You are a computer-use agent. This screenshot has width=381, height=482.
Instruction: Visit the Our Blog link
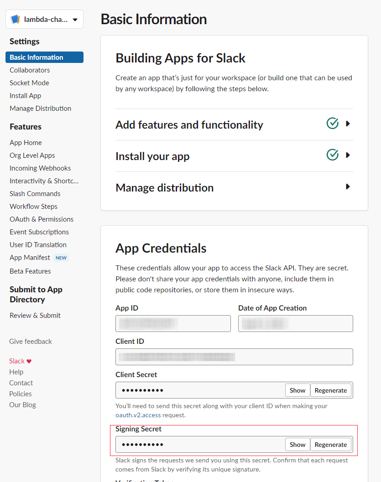pos(22,405)
